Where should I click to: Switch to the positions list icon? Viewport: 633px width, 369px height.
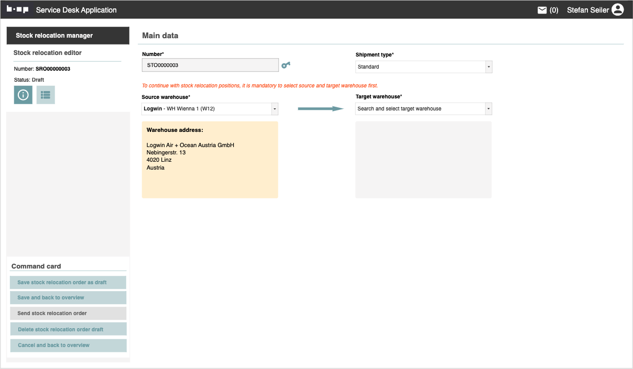pyautogui.click(x=46, y=95)
